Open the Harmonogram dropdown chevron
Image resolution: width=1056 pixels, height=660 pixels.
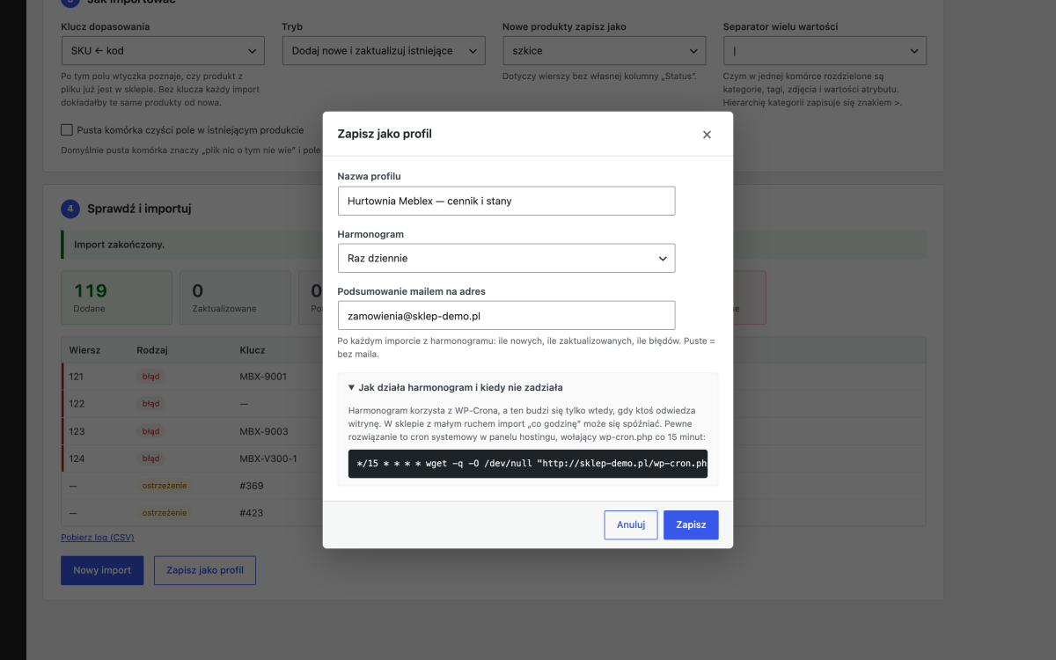tap(664, 259)
